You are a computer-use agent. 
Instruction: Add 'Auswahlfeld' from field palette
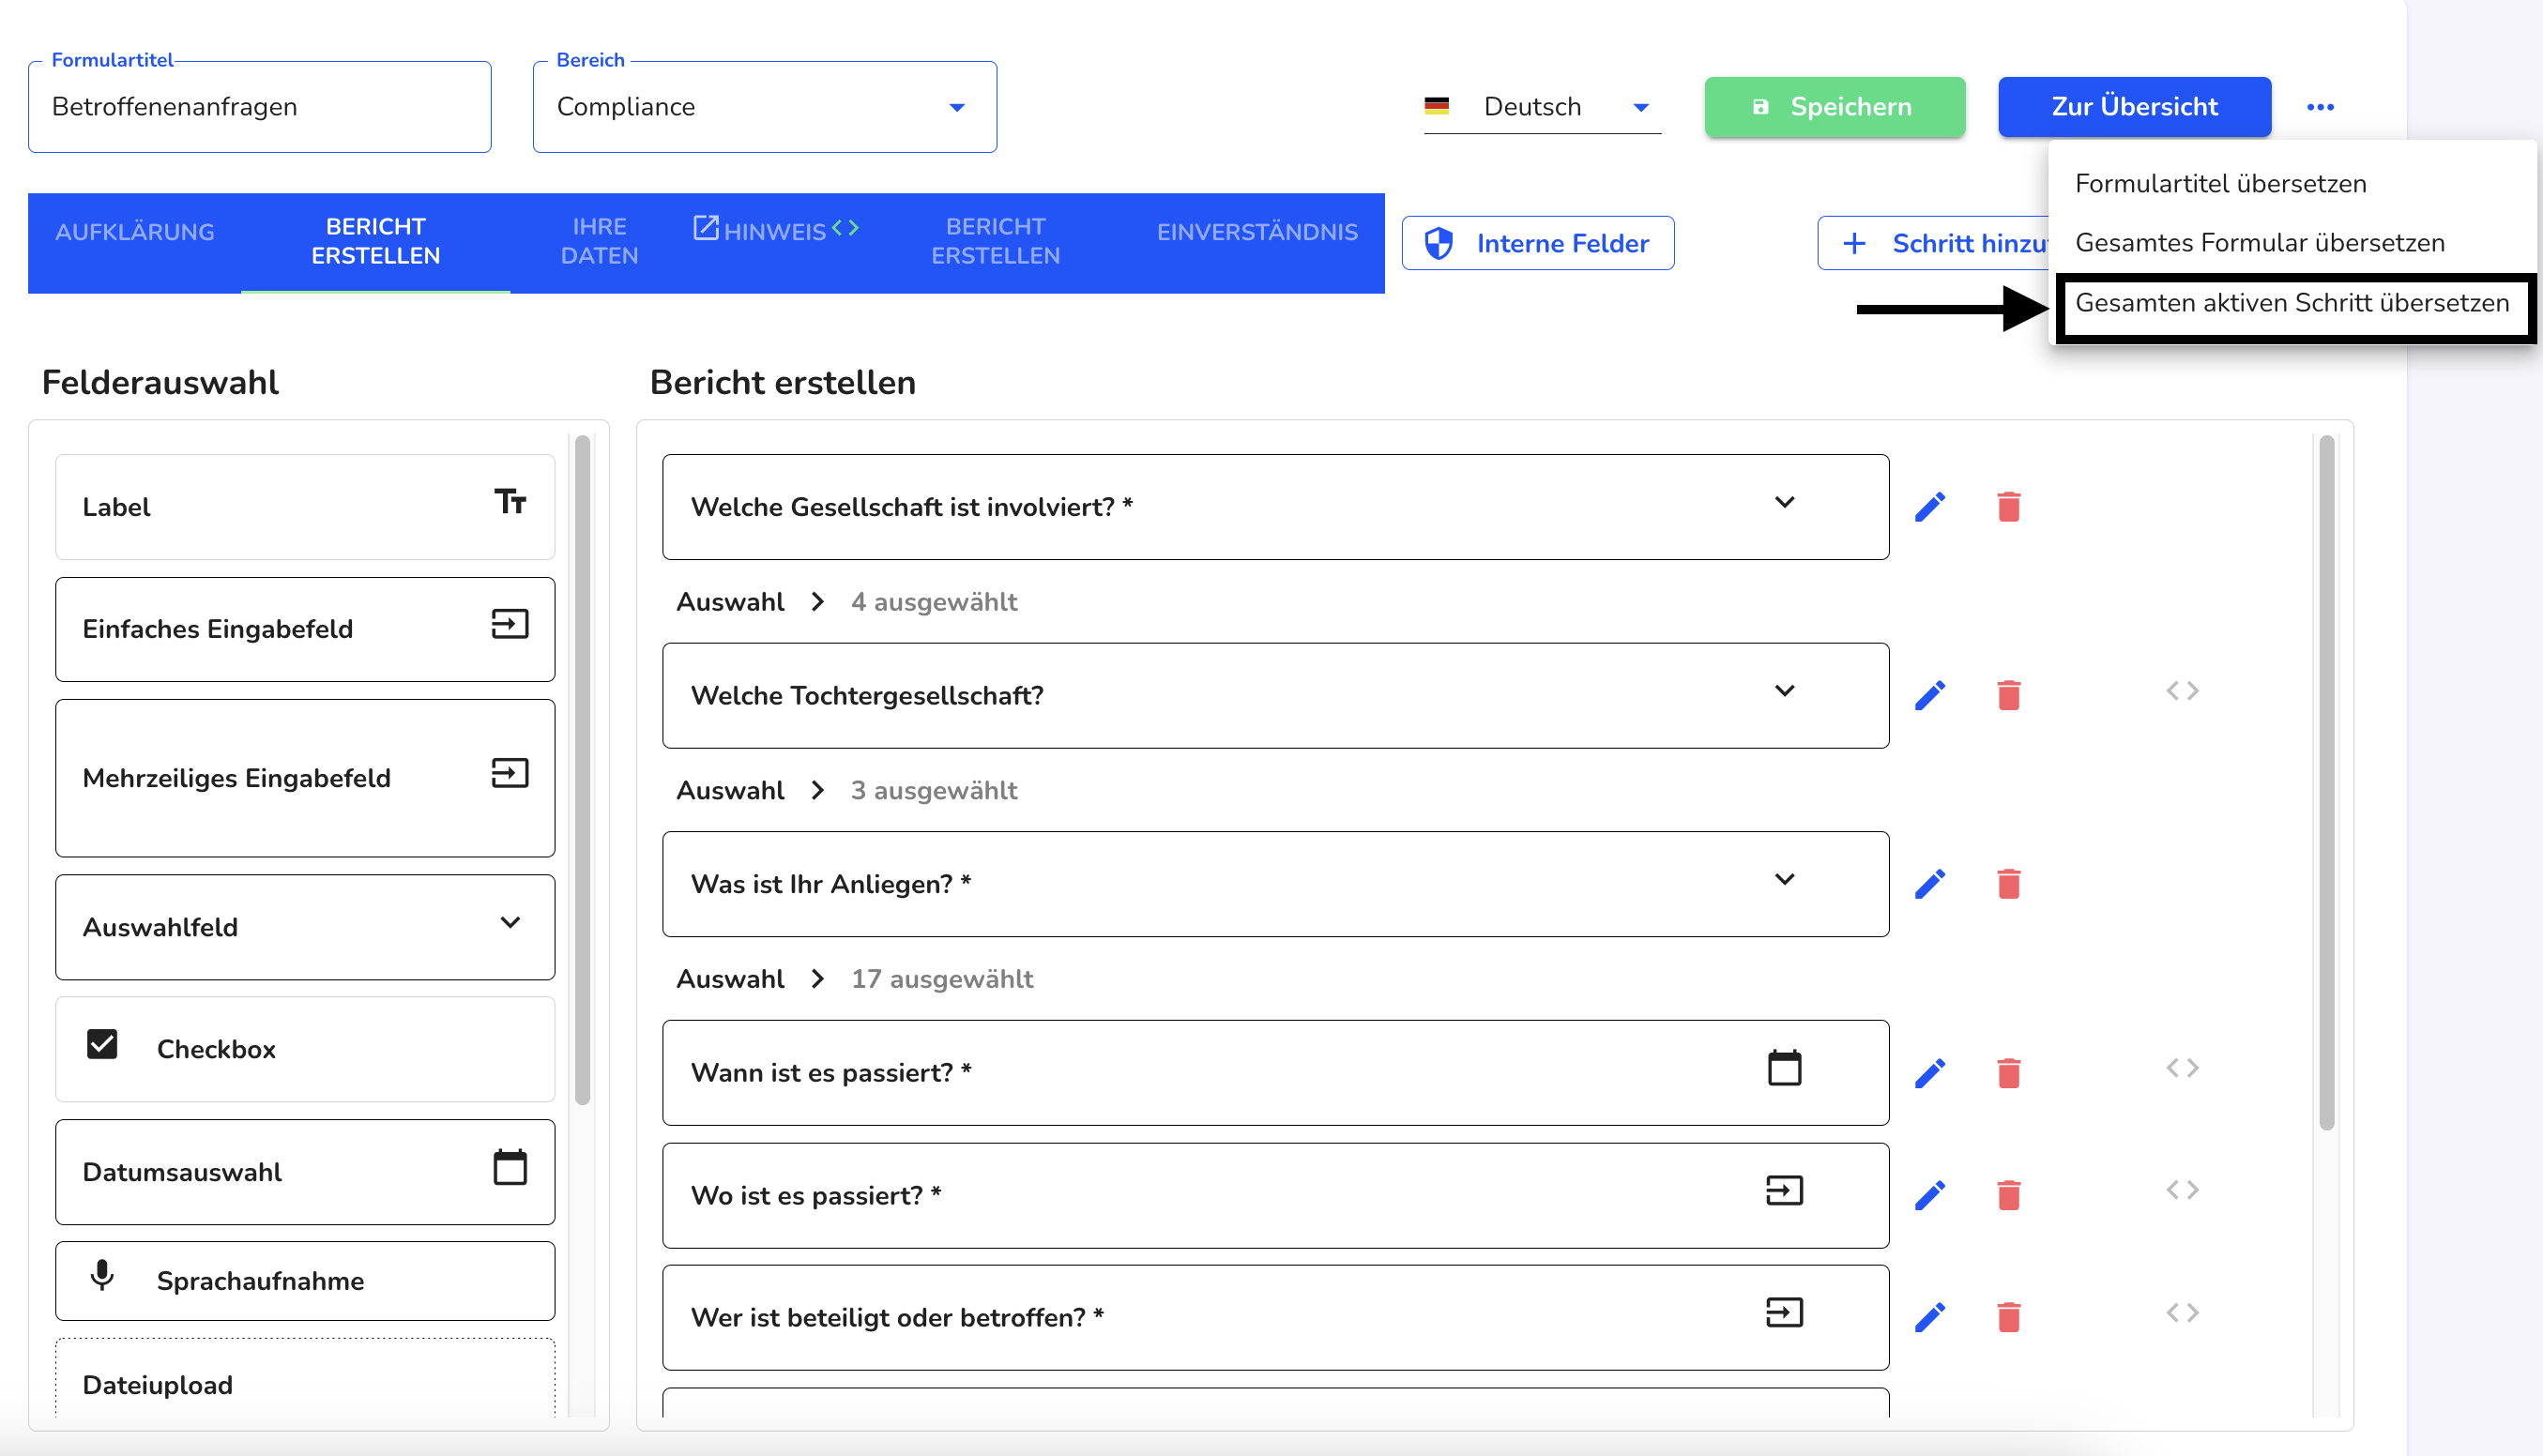(x=305, y=927)
